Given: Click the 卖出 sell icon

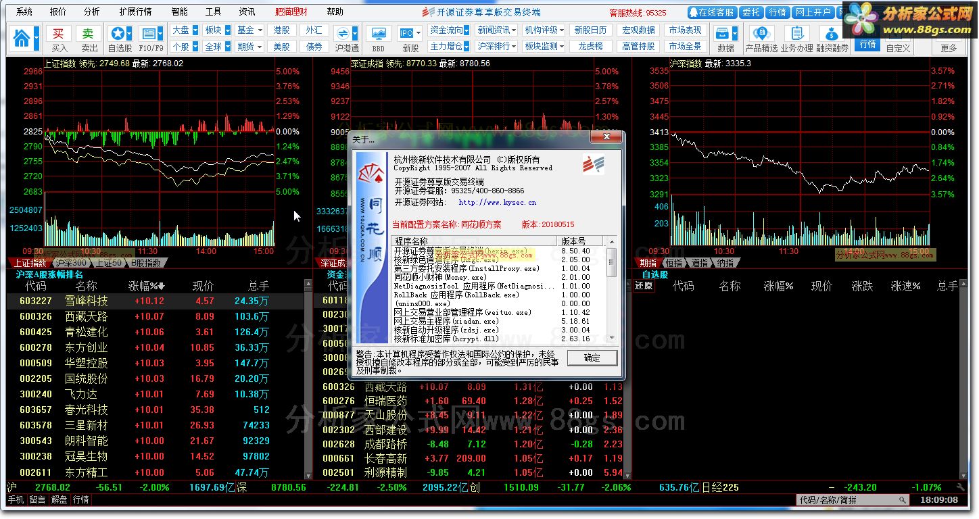Looking at the screenshot, I should (x=89, y=34).
